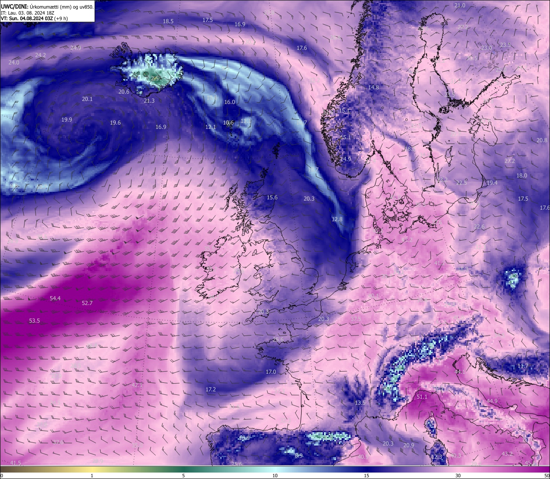Click the 52.7 value label
550x479 pixels.
(87, 303)
